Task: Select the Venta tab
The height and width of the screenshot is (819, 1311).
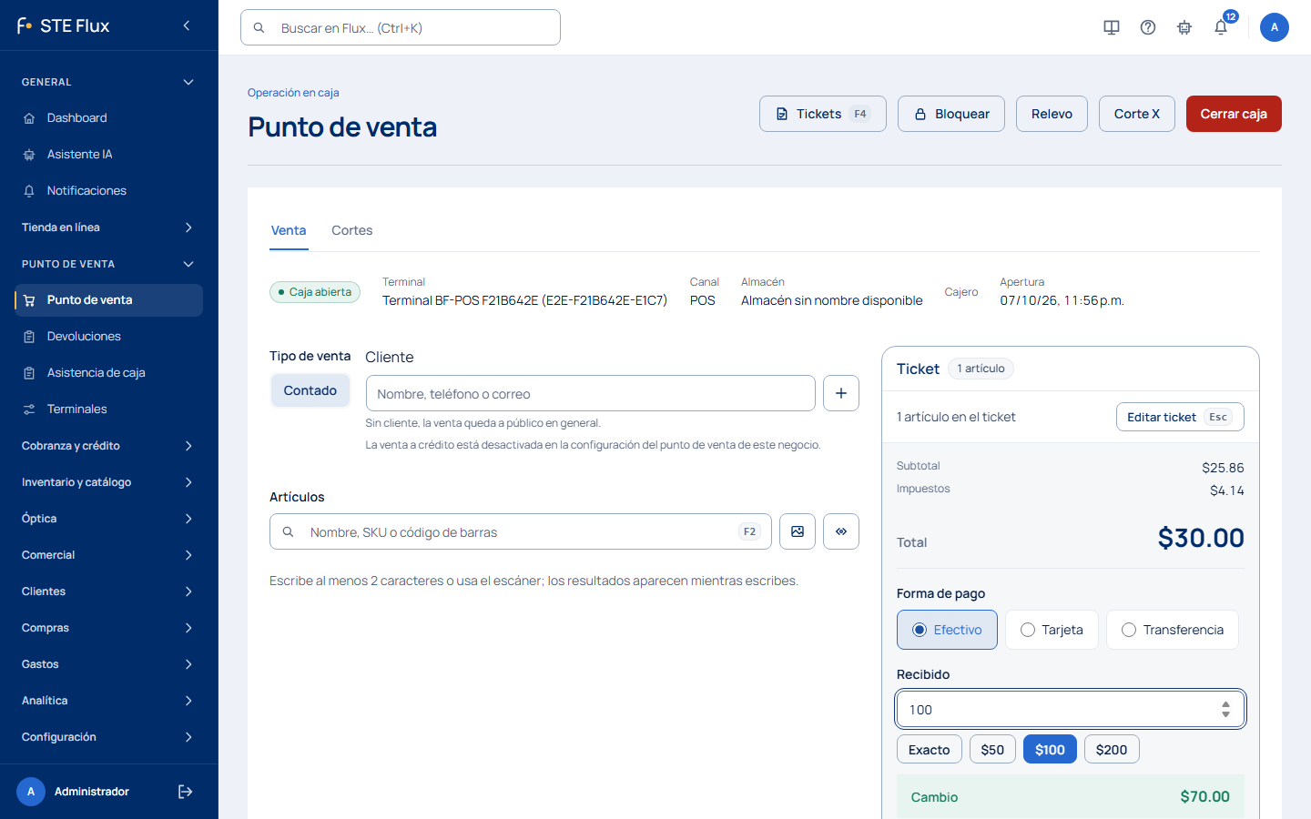Action: tap(289, 230)
